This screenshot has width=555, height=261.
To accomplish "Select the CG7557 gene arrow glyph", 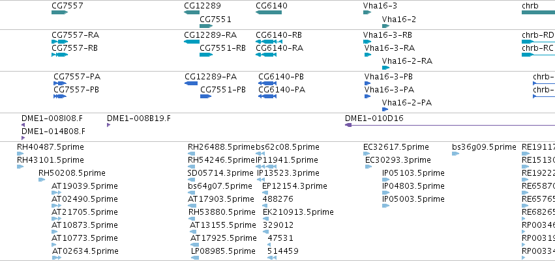I will click(59, 12).
